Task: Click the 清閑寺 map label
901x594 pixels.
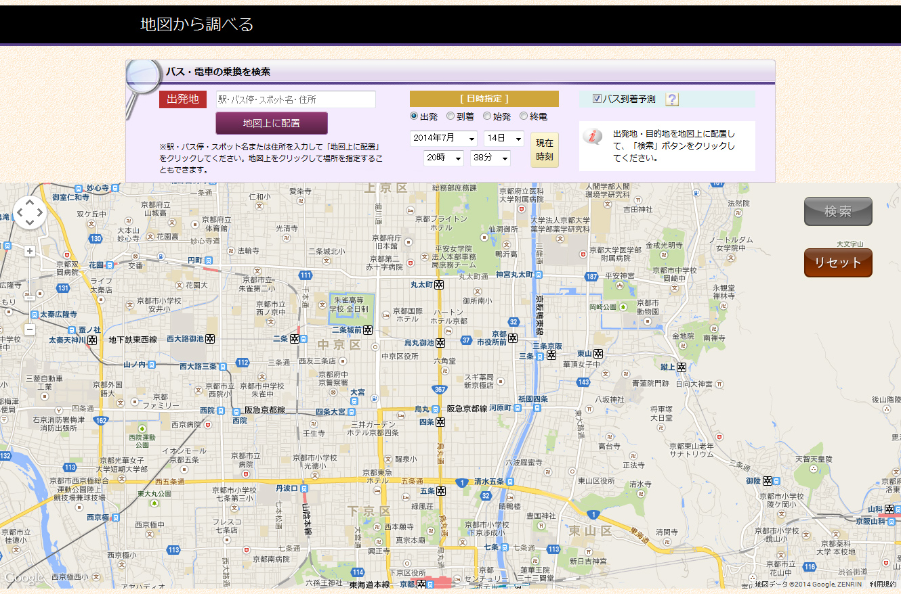Action: (667, 532)
